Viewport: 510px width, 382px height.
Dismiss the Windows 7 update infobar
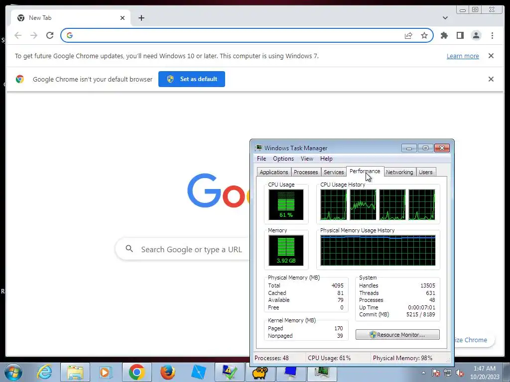pos(491,56)
